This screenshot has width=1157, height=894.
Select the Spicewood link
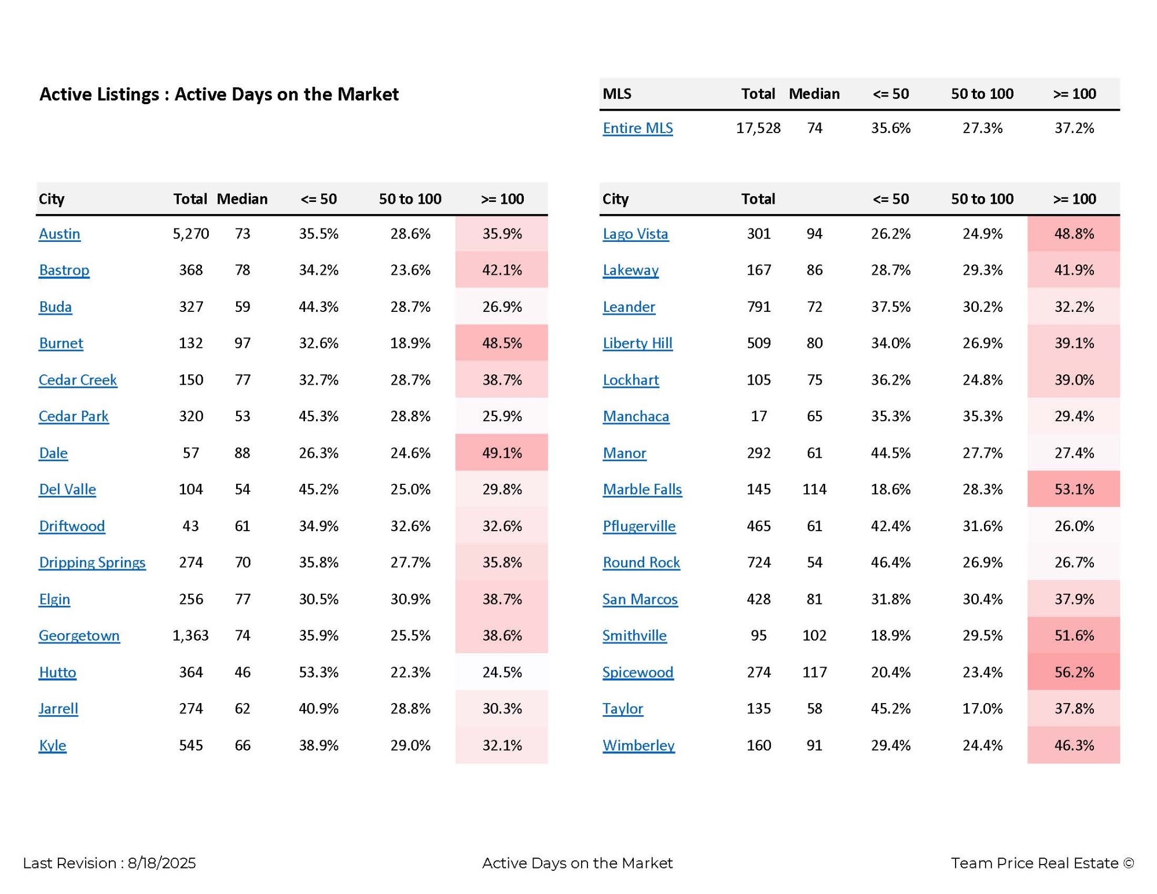pyautogui.click(x=638, y=672)
